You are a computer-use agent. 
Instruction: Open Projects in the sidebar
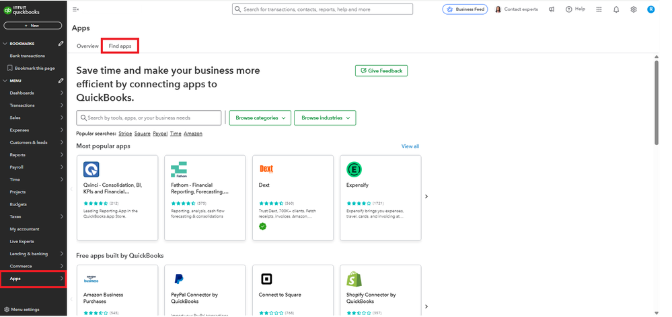point(17,192)
